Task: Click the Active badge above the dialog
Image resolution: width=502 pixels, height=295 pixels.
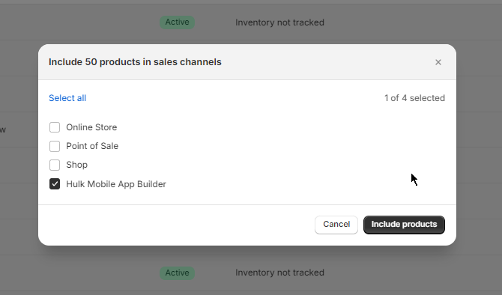Action: click(178, 22)
